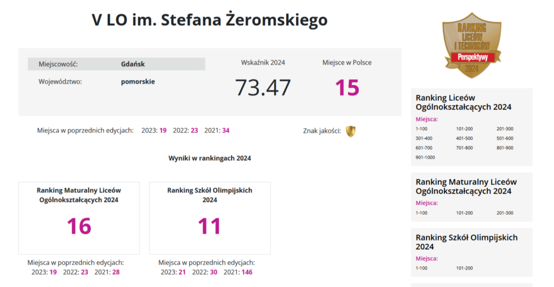The image size is (554, 287).
Task: Open places 1-100 in Ranking Maturalny Liceów
Action: [x=421, y=213]
